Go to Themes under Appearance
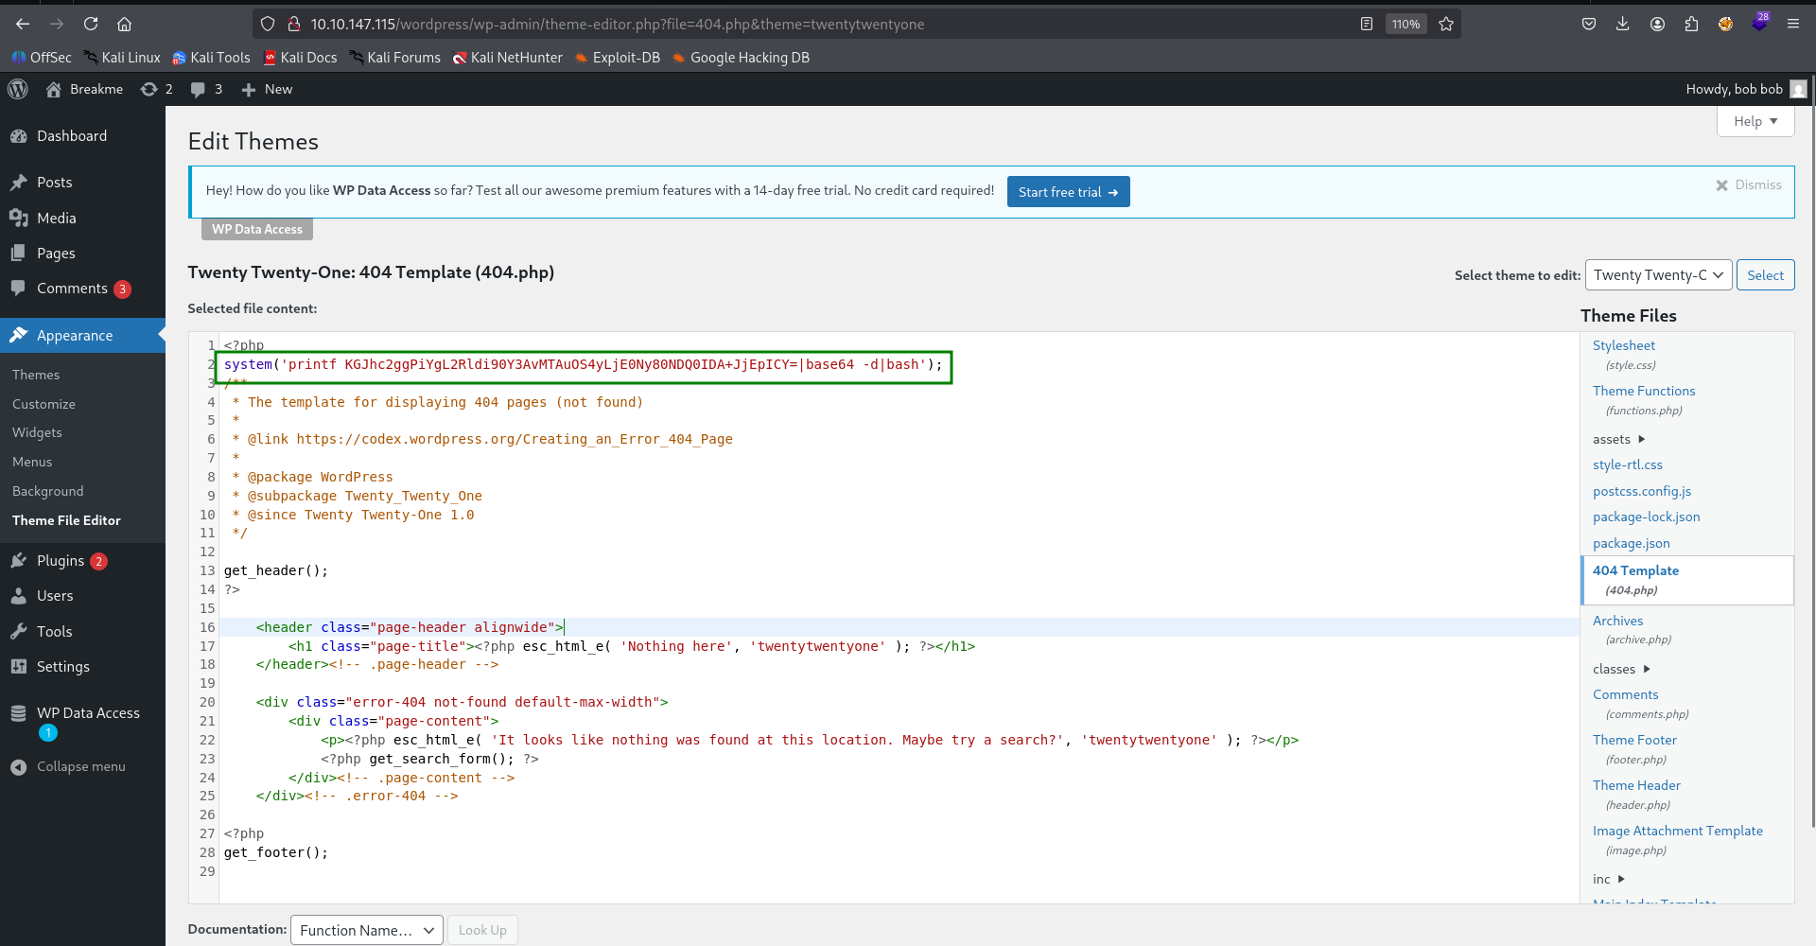 point(36,375)
